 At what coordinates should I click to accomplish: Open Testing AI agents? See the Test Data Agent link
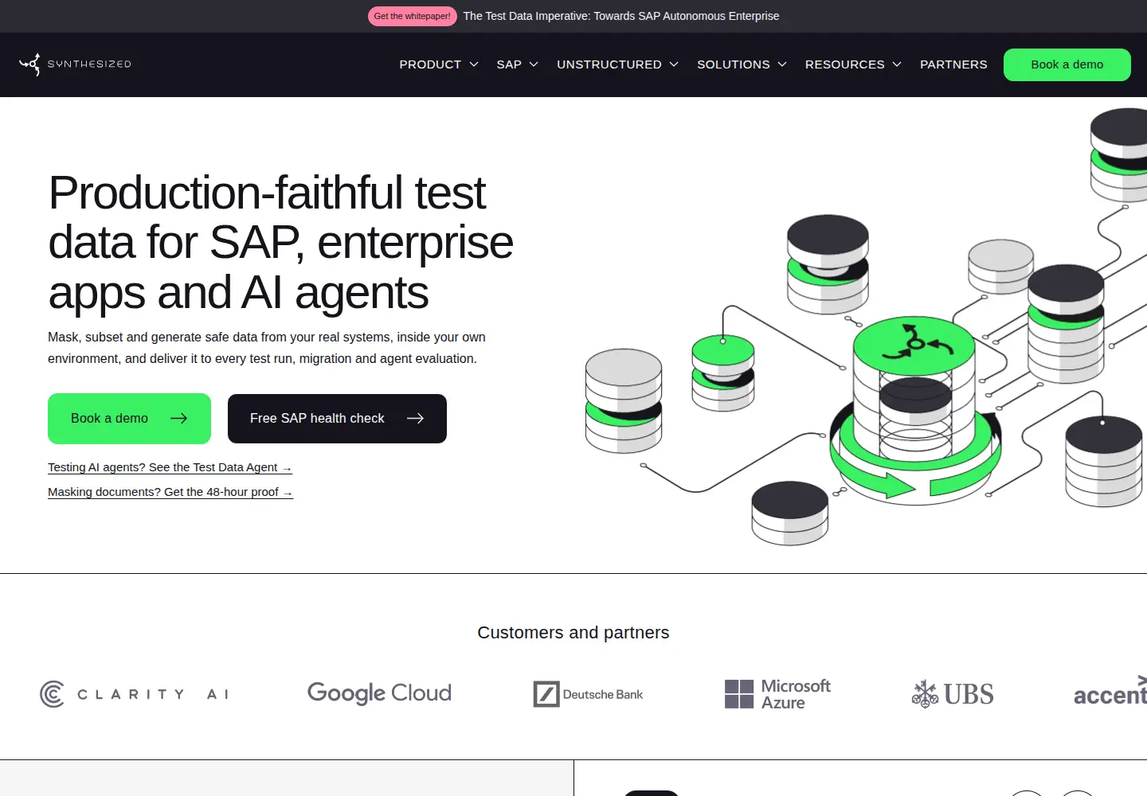click(170, 467)
